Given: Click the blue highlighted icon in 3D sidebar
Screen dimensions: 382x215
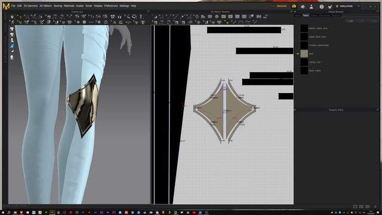Looking at the screenshot, I should (12, 46).
